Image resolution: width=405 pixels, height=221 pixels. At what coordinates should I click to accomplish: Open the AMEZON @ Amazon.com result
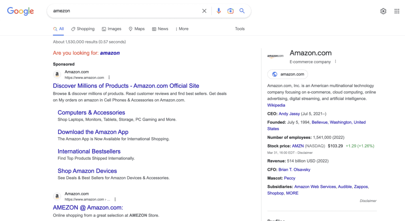88,208
